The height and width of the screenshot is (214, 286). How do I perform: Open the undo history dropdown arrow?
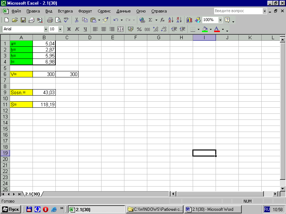(x=122, y=20)
